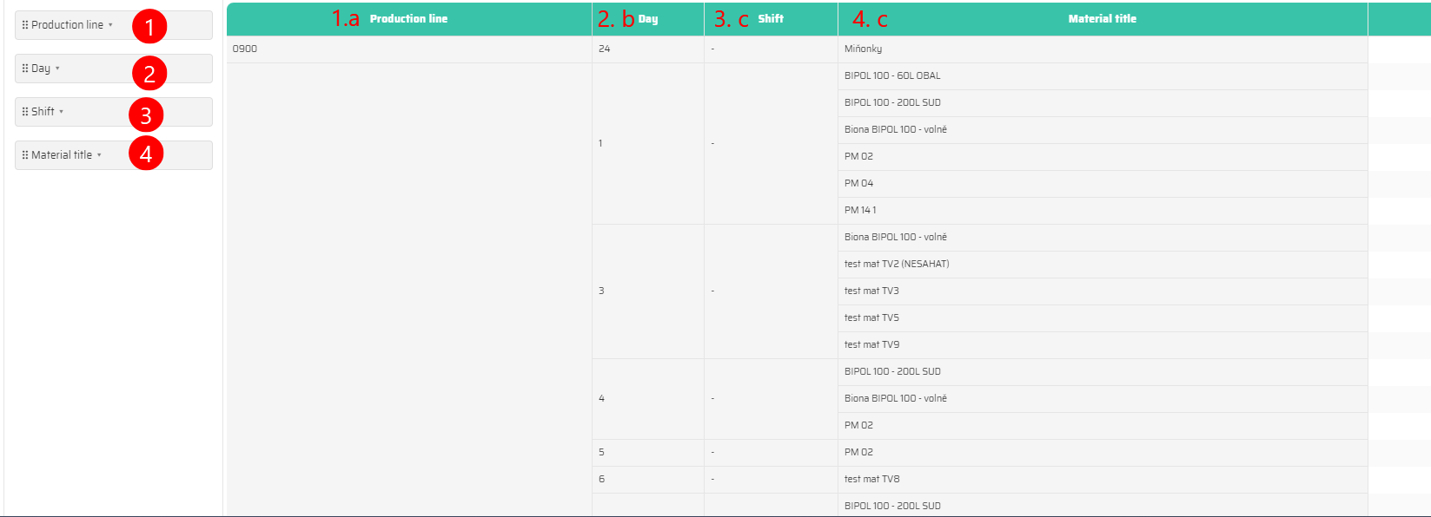Screen dimensions: 1431x517
Task: Select the day 24 cell
Action: coord(605,49)
